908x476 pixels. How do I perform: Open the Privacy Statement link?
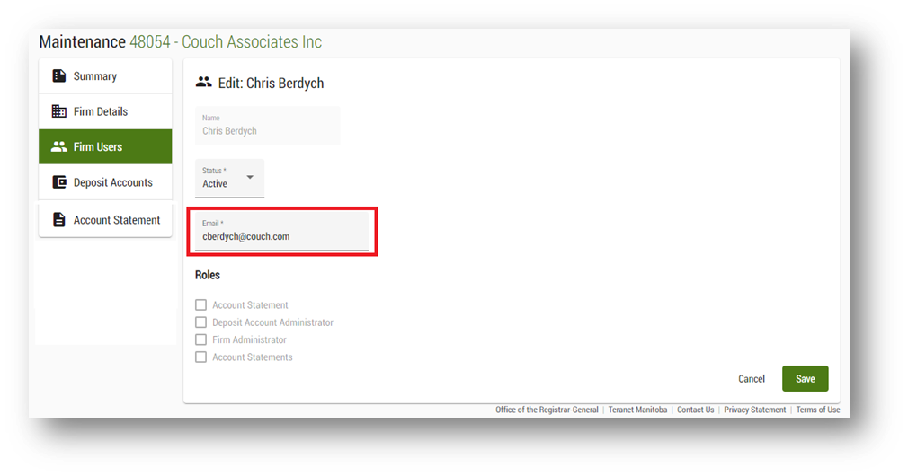tap(754, 410)
